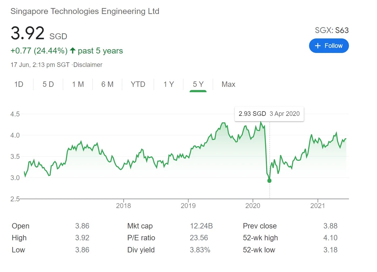This screenshot has width=377, height=272.
Task: Click the 3.92 current price
Action: 28,33
